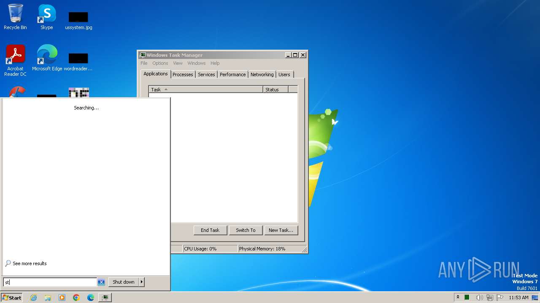Open Action Center flag tray icon
Viewport: 540px width, 303px height.
point(500,298)
